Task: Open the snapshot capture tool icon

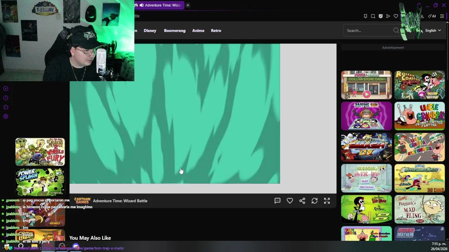Action: coord(373,16)
